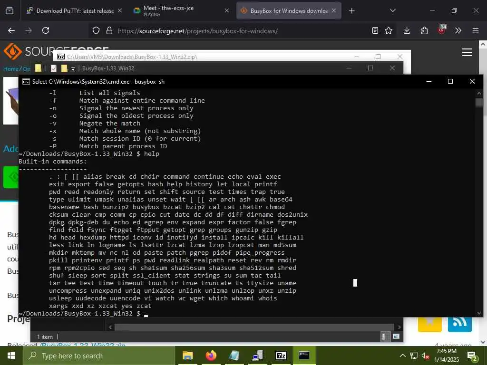Click cmd scrollbar down arrow
487x365 pixels.
479,313
